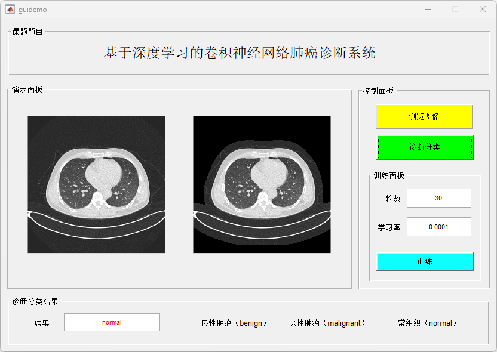
Task: Click the MATLAB icon in the title bar
Action: pos(10,9)
